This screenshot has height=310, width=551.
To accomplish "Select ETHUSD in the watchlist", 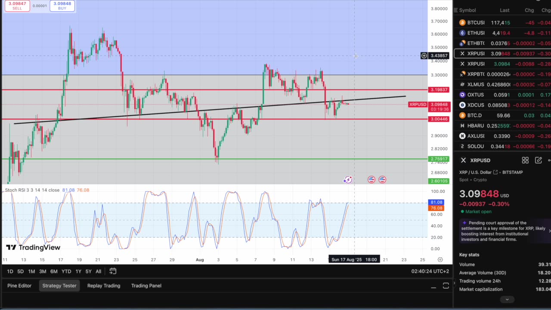I will (x=502, y=33).
